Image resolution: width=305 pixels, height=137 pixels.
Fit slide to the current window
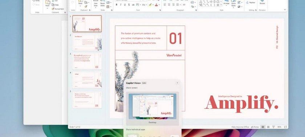click(x=285, y=127)
